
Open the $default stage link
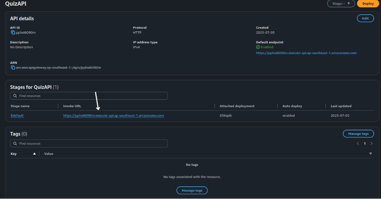[17, 116]
